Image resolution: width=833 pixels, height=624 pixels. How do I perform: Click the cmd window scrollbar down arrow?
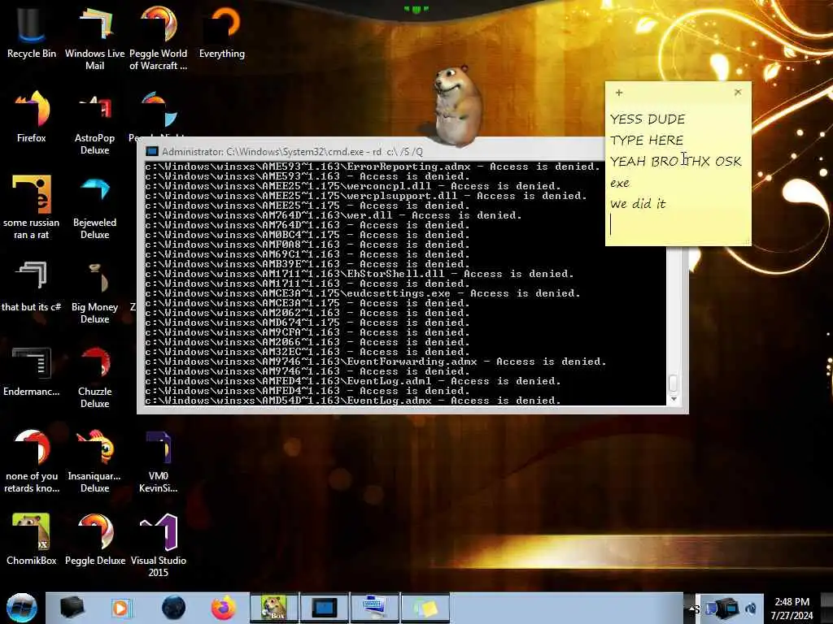point(674,399)
